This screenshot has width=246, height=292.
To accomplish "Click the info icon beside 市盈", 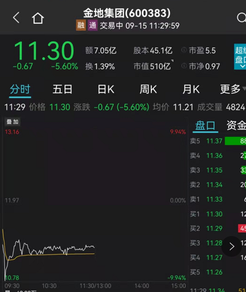I will coord(184,50).
